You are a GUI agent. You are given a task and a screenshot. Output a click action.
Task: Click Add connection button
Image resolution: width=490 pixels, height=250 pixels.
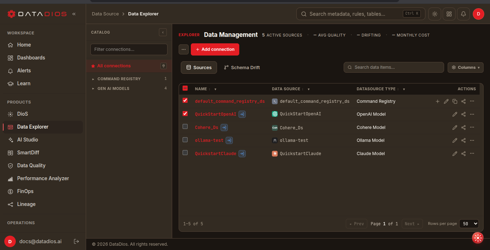[x=215, y=49]
